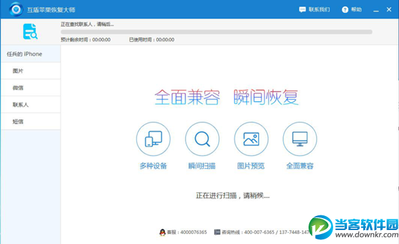Open the 帮助 help question mark icon

(344, 10)
